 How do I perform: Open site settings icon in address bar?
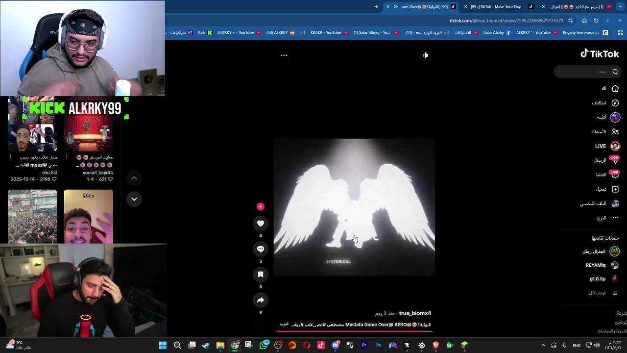[570, 21]
